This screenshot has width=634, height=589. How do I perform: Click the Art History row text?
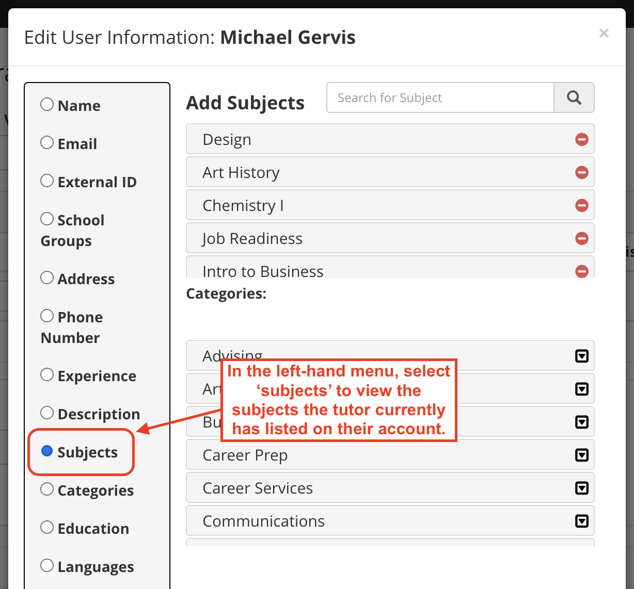click(241, 173)
